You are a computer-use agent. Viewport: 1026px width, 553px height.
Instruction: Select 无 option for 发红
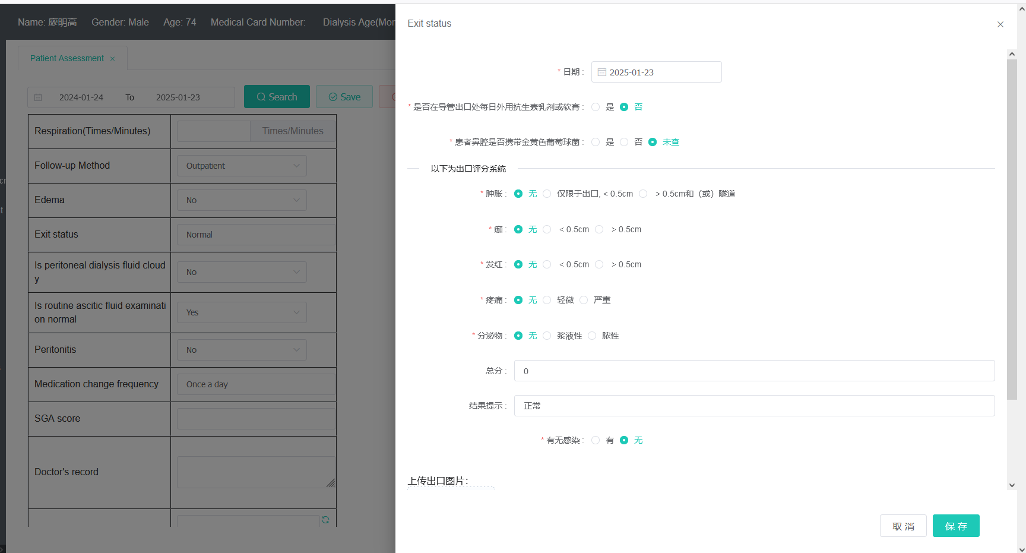pyautogui.click(x=518, y=264)
